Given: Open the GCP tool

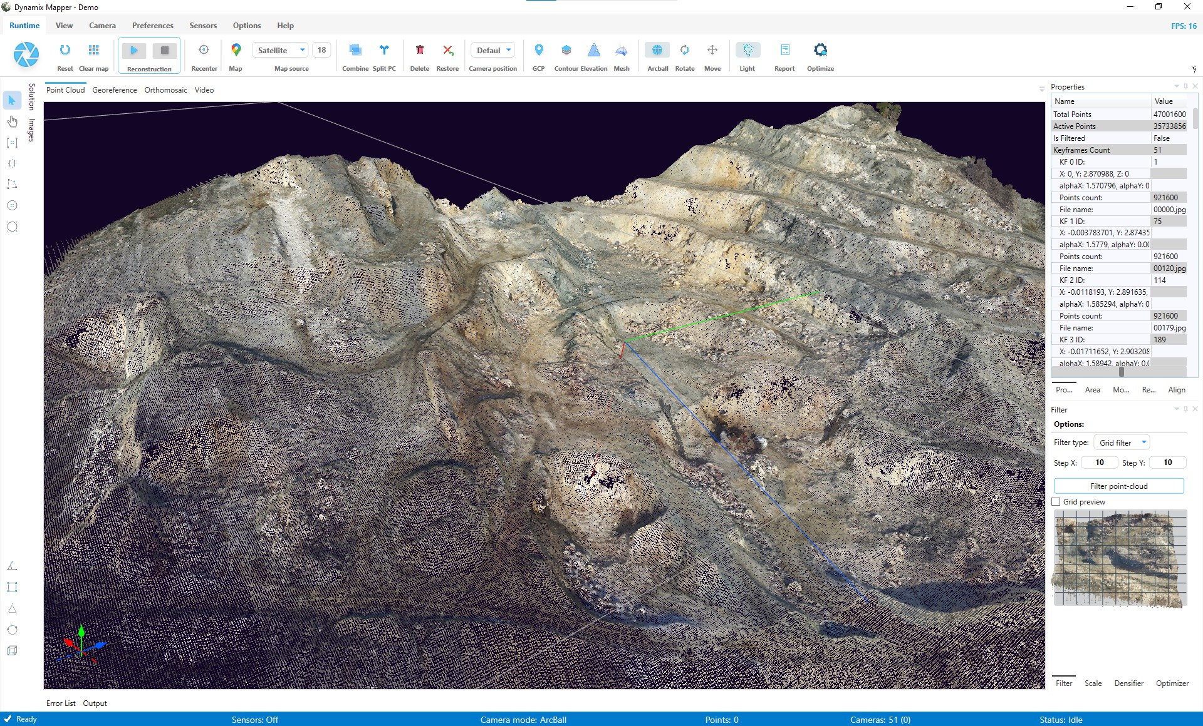Looking at the screenshot, I should pyautogui.click(x=538, y=55).
